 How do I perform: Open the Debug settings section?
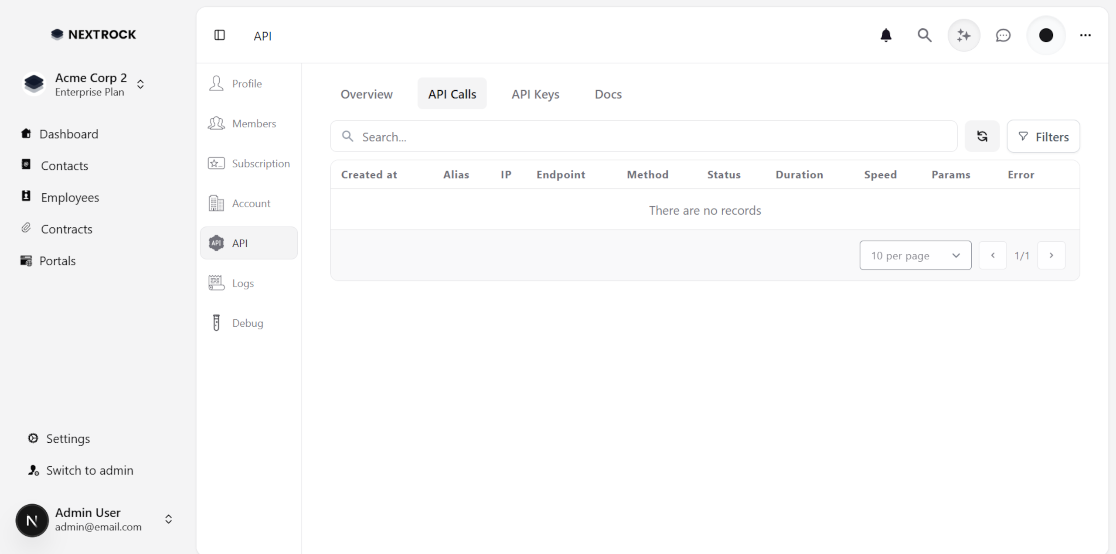click(x=247, y=323)
